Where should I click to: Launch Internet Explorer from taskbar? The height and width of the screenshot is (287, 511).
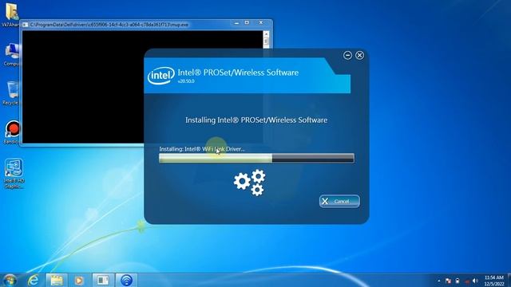[33, 280]
